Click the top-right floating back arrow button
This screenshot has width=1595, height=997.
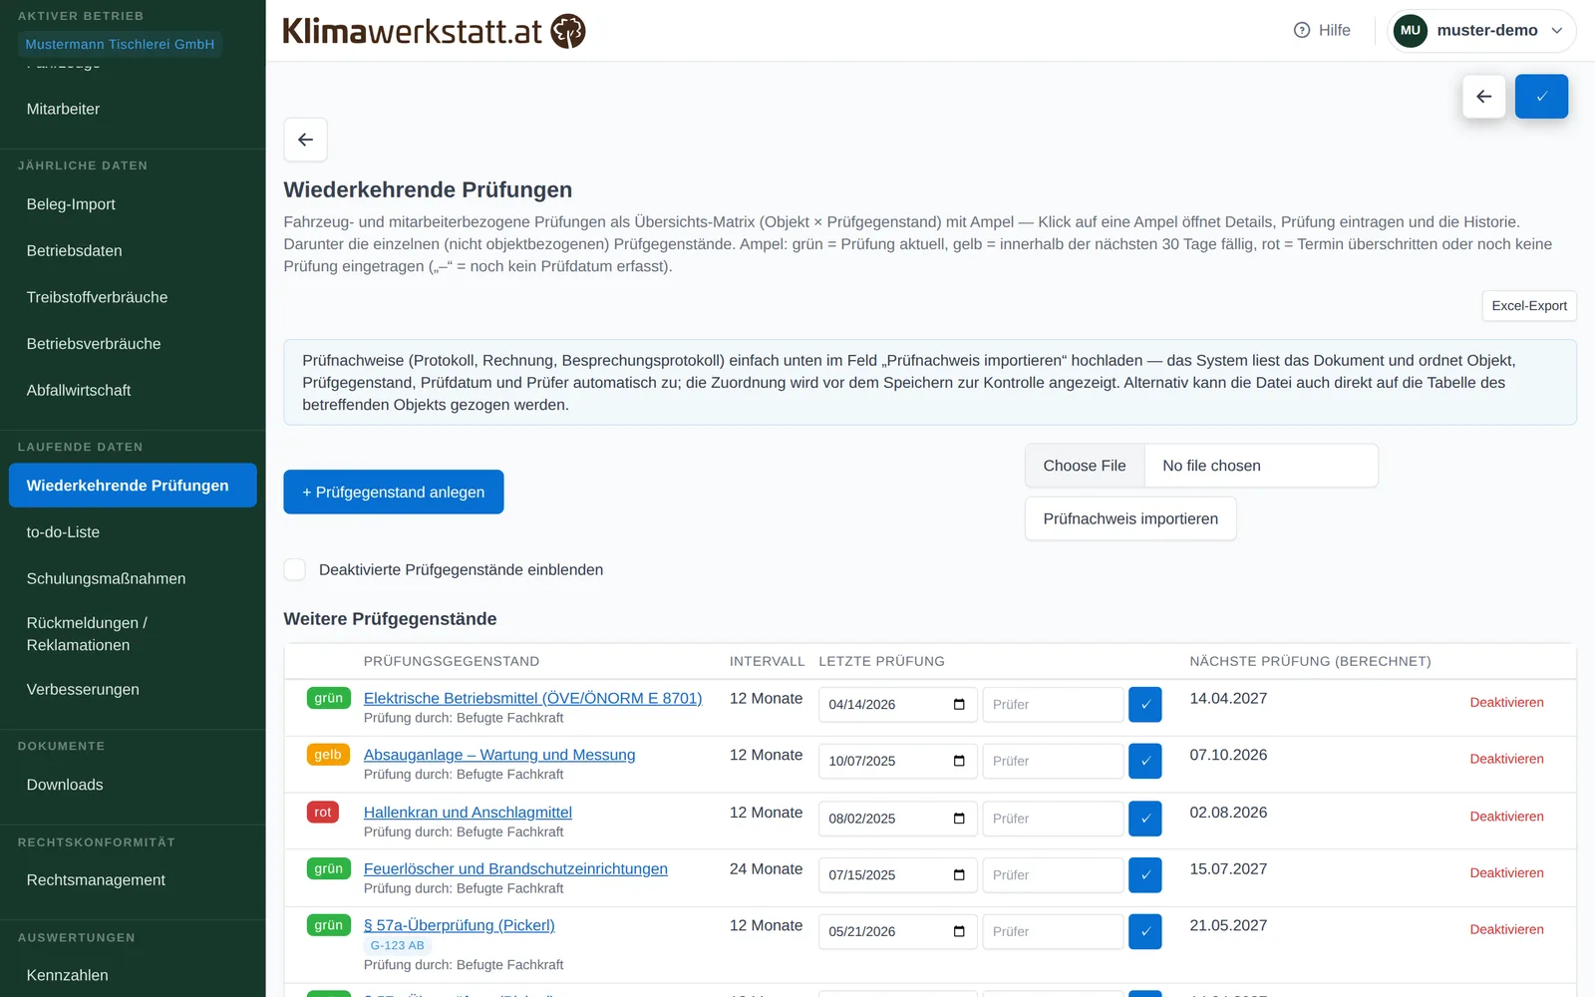[x=1483, y=97]
